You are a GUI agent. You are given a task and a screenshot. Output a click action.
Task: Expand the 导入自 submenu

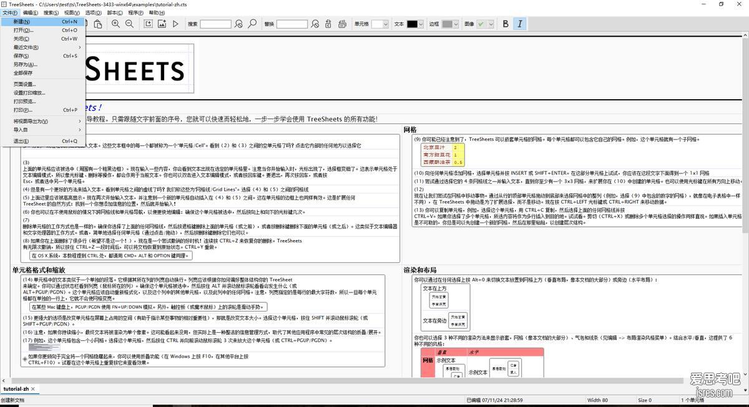coord(43,130)
